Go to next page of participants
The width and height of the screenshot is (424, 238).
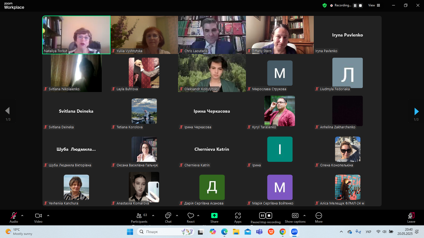pyautogui.click(x=416, y=111)
